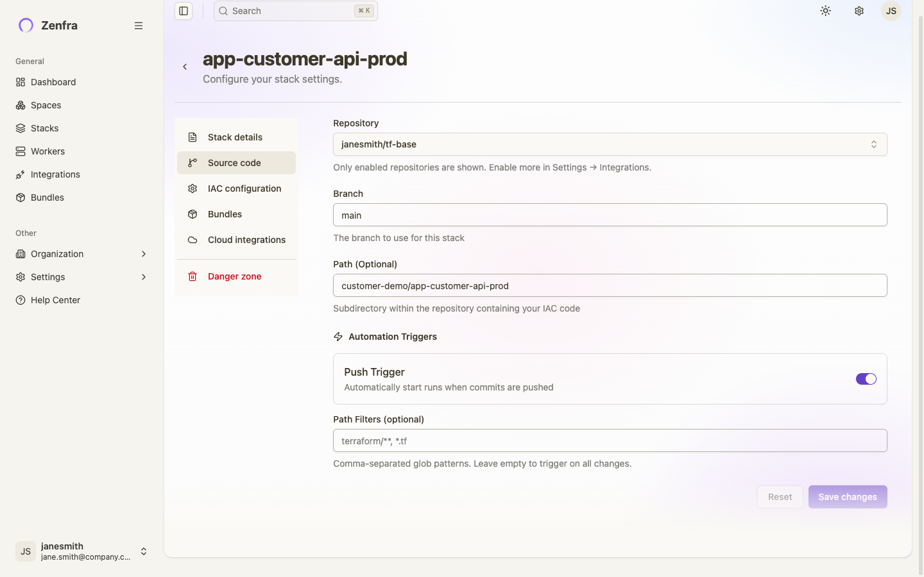Click the Path Filters input field
The height and width of the screenshot is (577, 924).
609,440
